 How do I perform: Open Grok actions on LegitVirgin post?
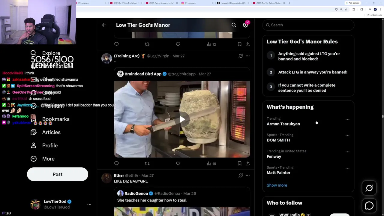pos(241,56)
